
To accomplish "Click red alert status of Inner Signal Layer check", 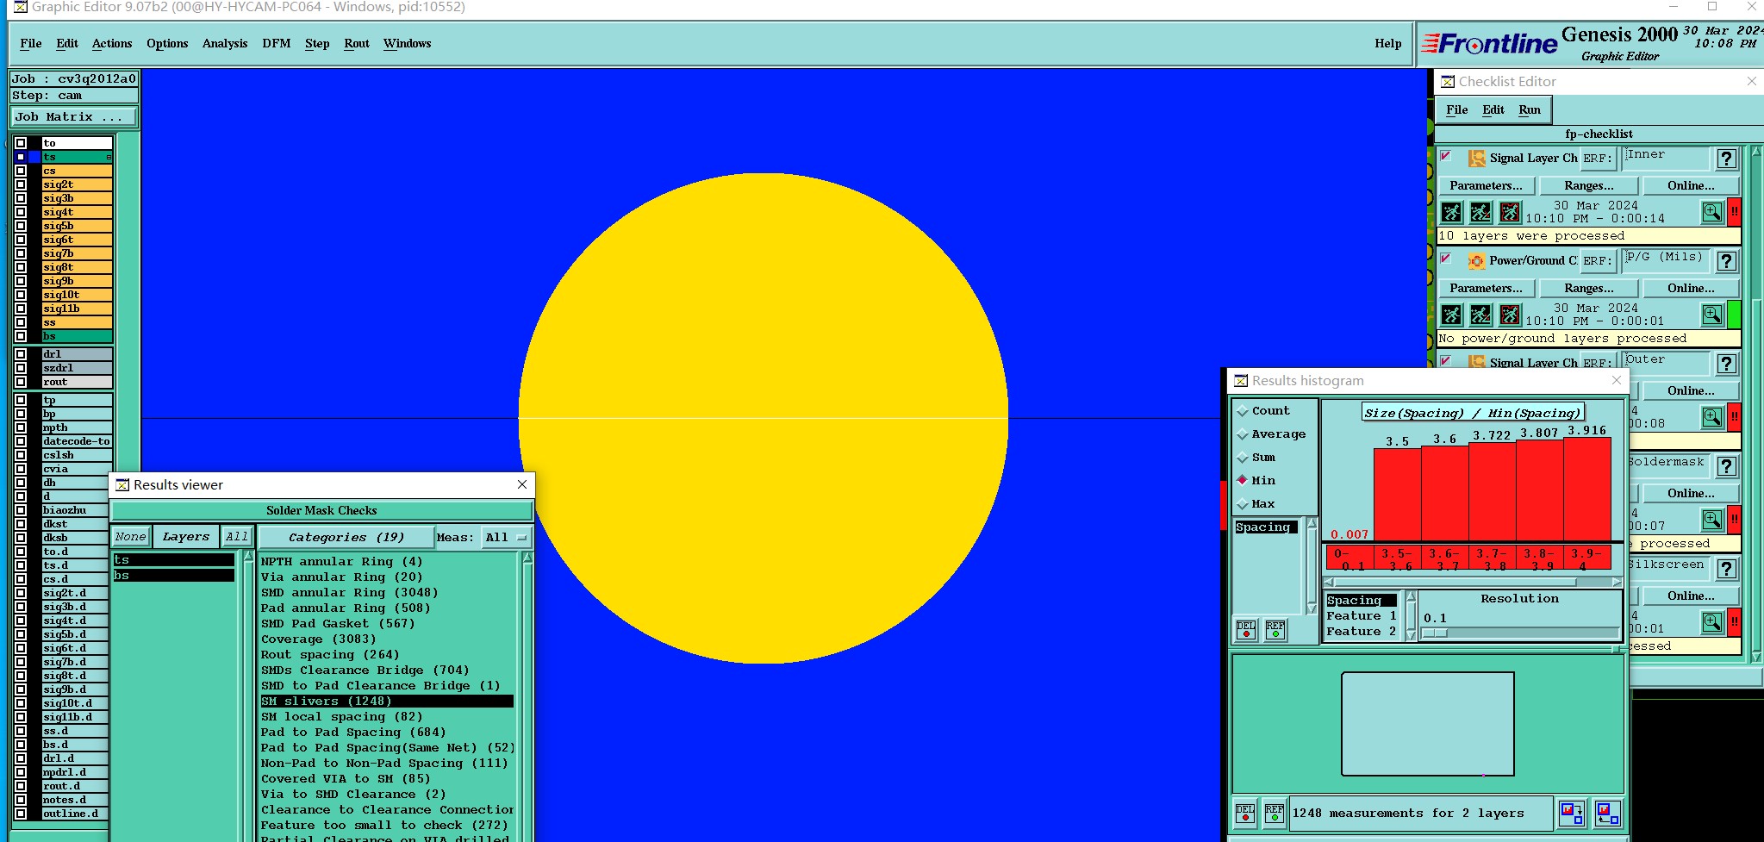I will pyautogui.click(x=1734, y=212).
